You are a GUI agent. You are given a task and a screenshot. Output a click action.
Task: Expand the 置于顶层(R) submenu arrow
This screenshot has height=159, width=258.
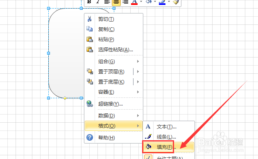click(x=138, y=72)
